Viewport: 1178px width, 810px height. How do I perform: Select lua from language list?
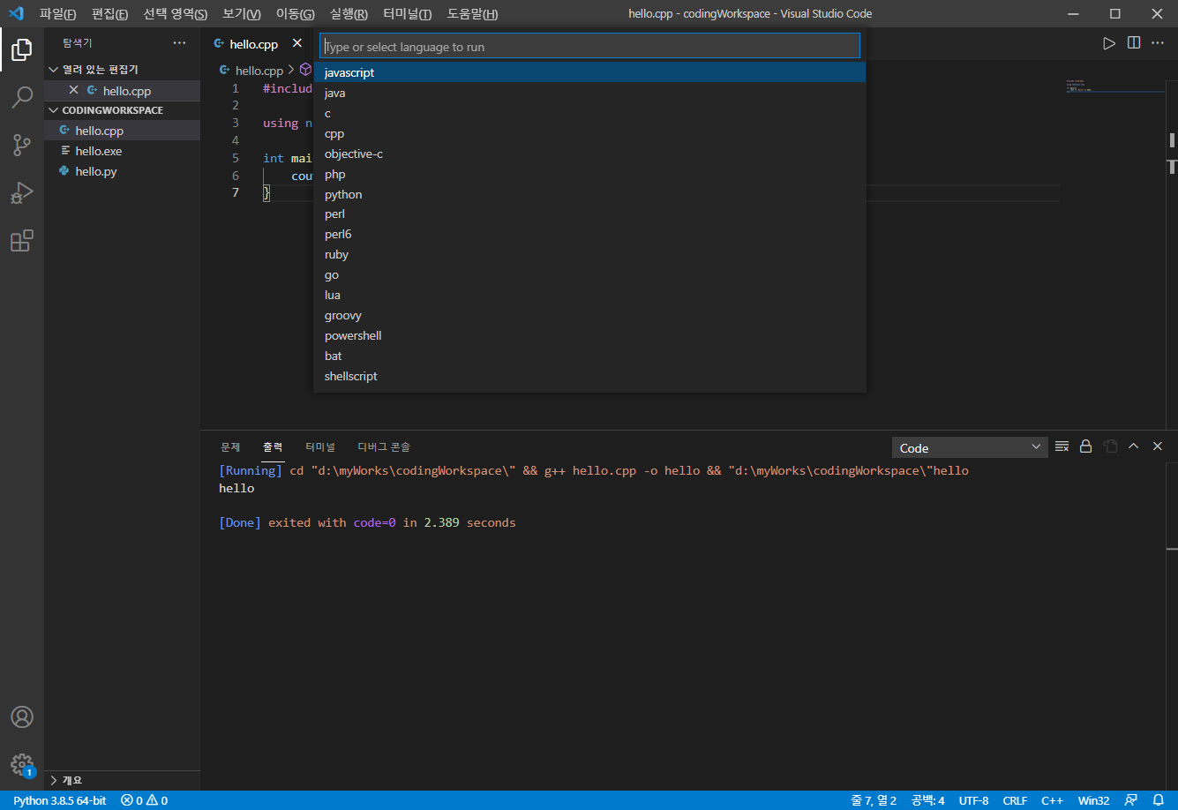pos(589,295)
